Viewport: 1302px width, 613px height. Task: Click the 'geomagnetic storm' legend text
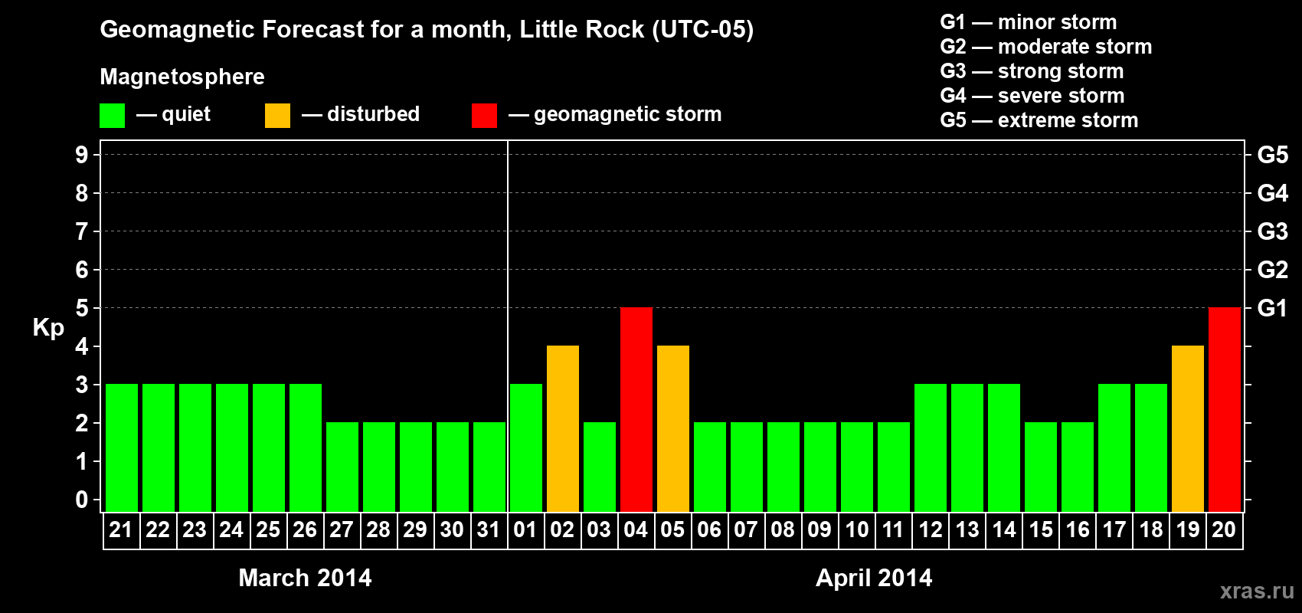[x=628, y=115]
